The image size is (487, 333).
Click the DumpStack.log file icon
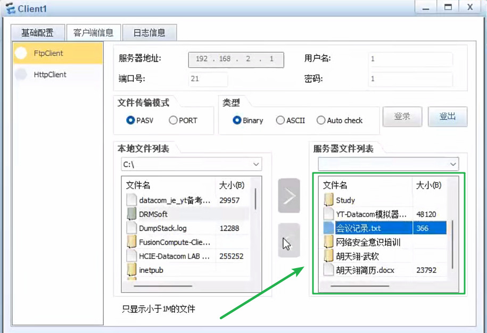coord(131,228)
